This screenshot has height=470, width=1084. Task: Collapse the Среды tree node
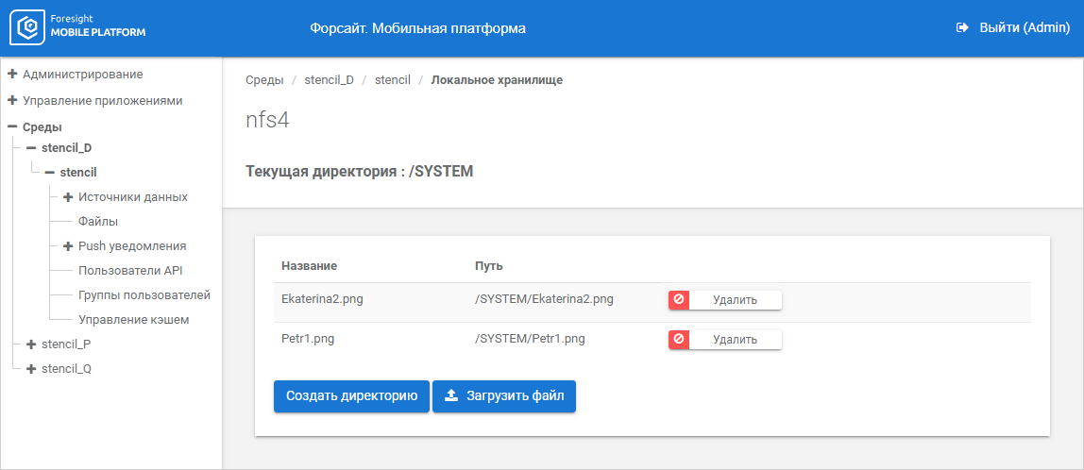[12, 126]
